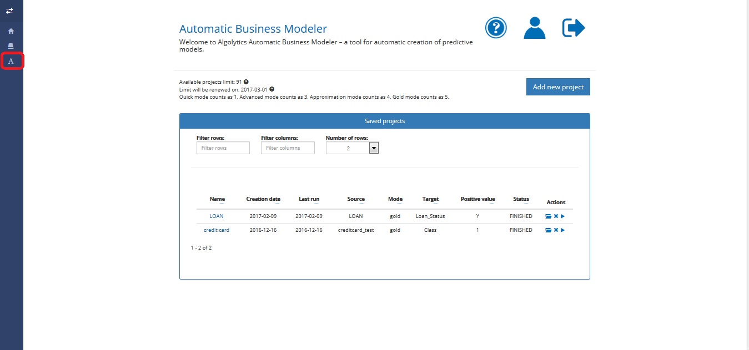Open the LOAN project name link
The image size is (749, 350).
(x=217, y=216)
